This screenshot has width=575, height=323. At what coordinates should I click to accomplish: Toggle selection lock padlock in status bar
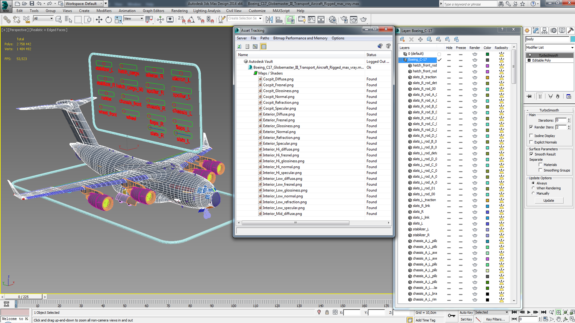[x=327, y=312]
